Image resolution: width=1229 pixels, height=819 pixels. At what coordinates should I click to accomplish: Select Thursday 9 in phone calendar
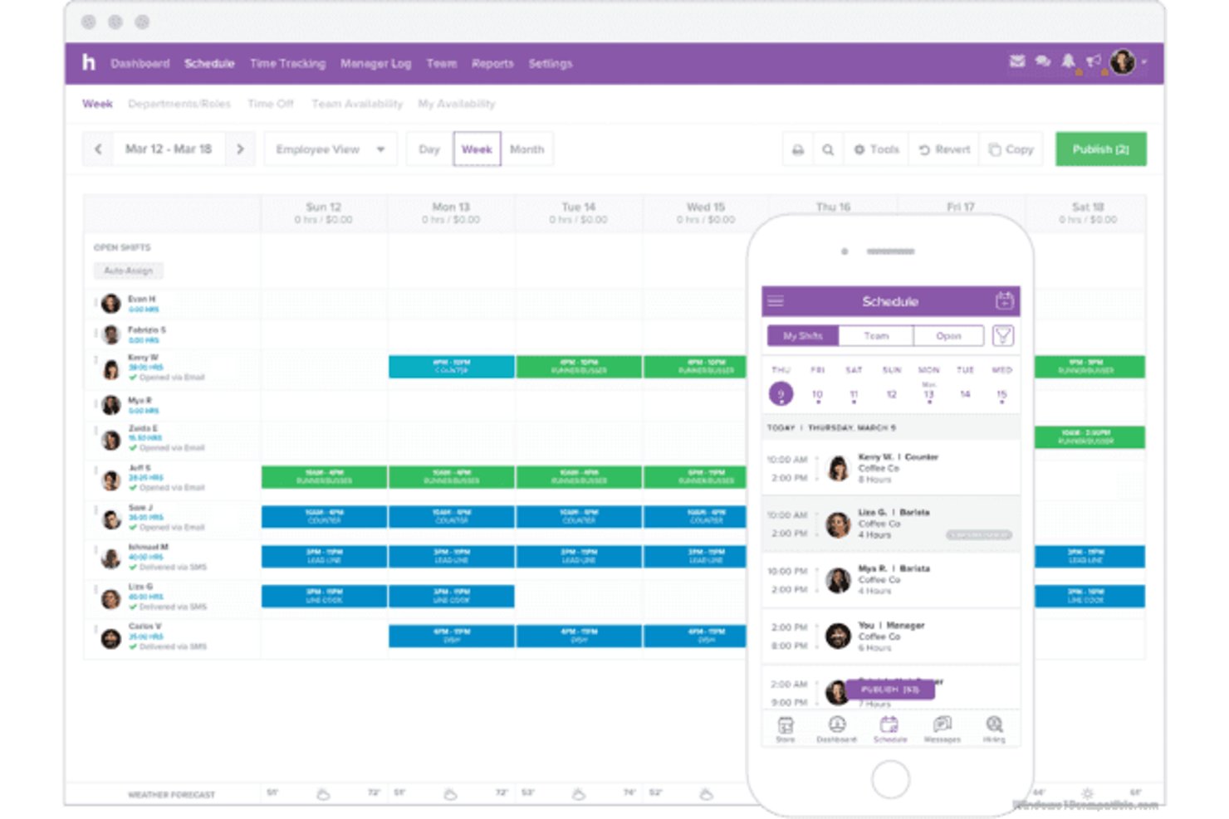point(781,394)
